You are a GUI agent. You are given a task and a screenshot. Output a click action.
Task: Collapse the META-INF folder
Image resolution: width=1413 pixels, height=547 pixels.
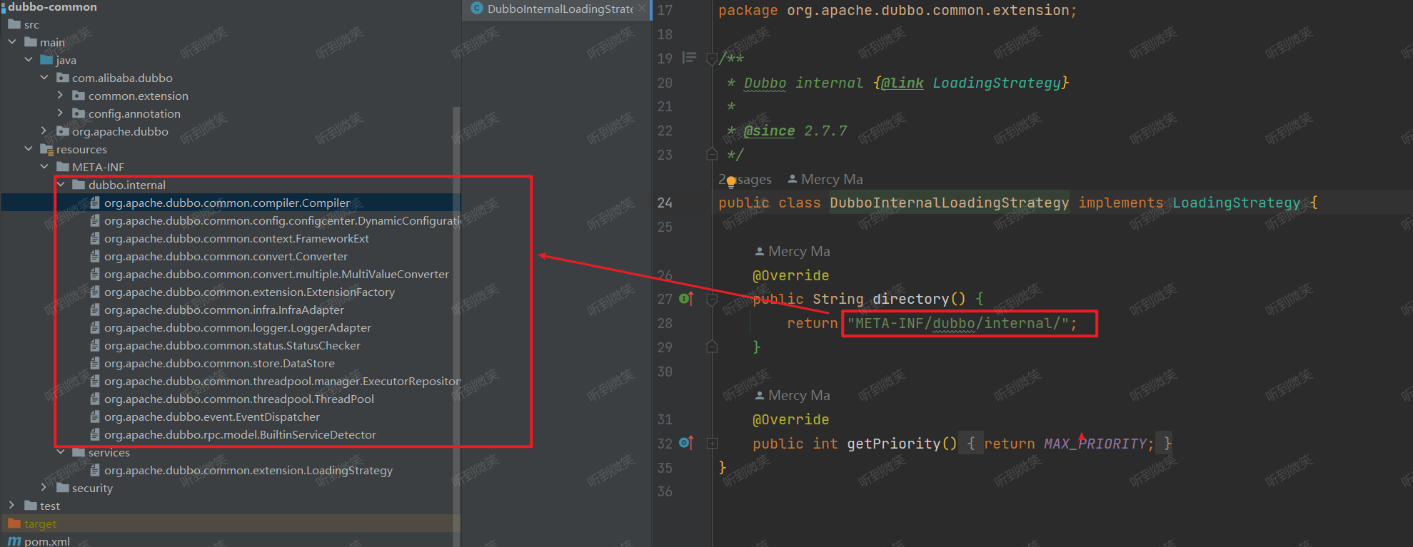pos(44,167)
